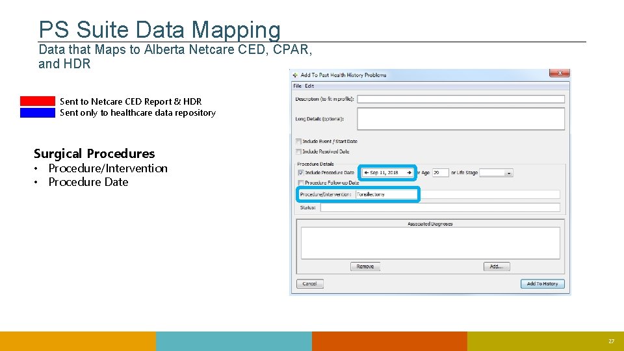Click the Procedure Date bullet text
The width and height of the screenshot is (624, 351).
click(88, 182)
